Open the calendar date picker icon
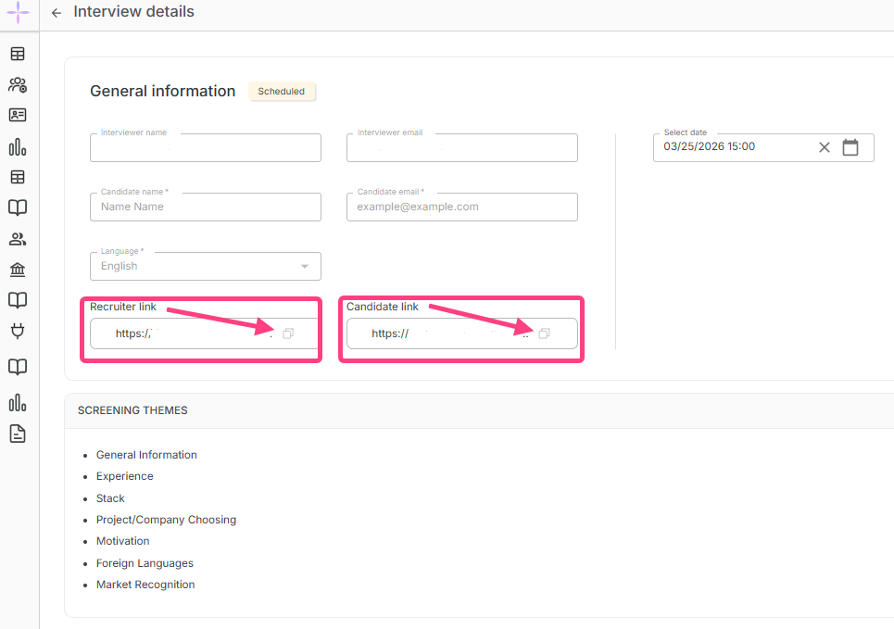This screenshot has width=894, height=629. pos(850,147)
